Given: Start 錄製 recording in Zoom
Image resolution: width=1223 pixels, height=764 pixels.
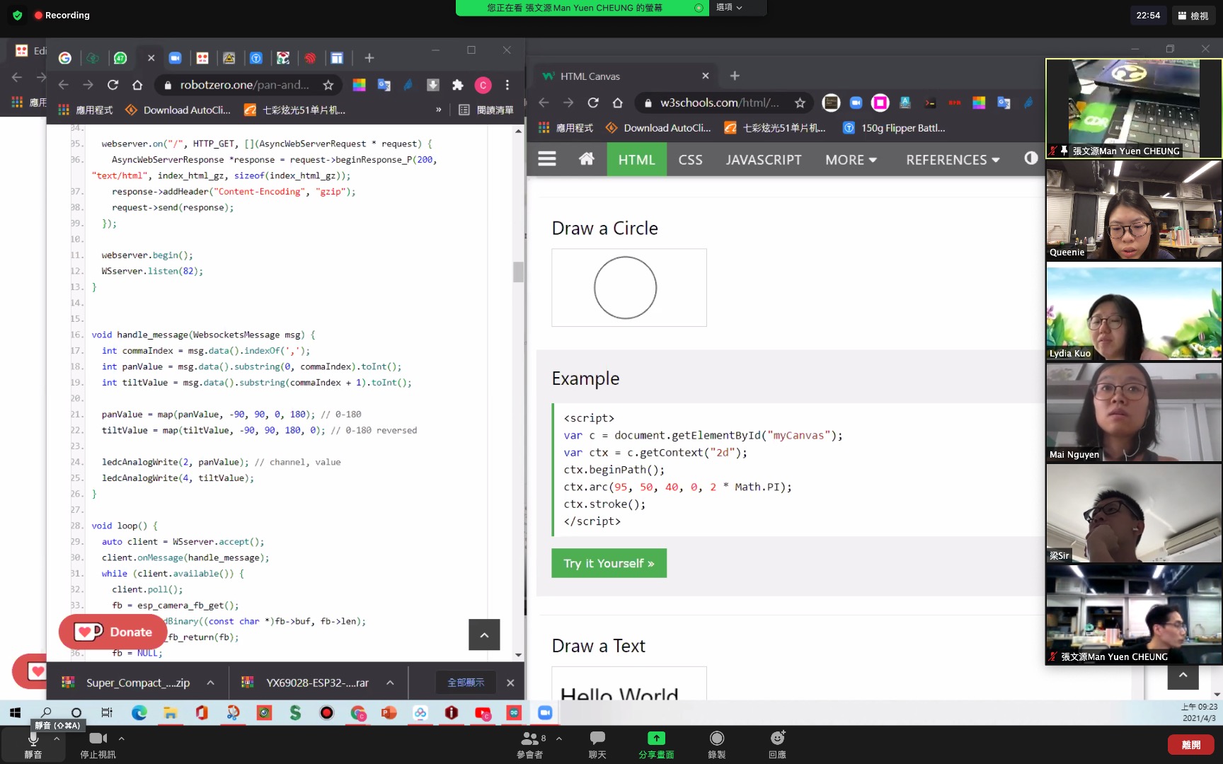Looking at the screenshot, I should coord(717,746).
